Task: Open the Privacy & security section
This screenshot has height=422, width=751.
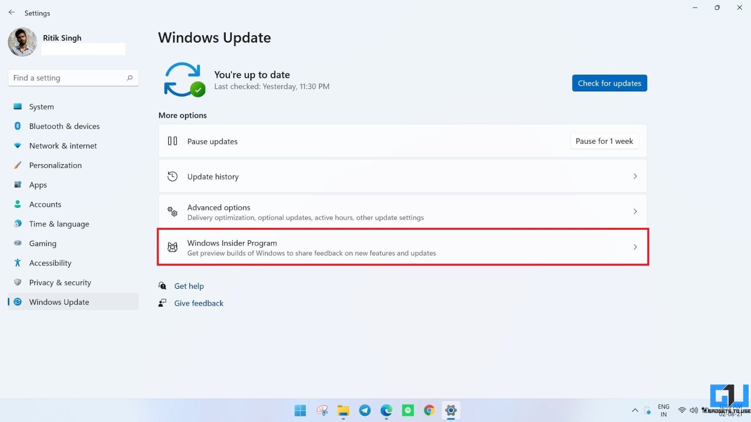Action: click(60, 283)
